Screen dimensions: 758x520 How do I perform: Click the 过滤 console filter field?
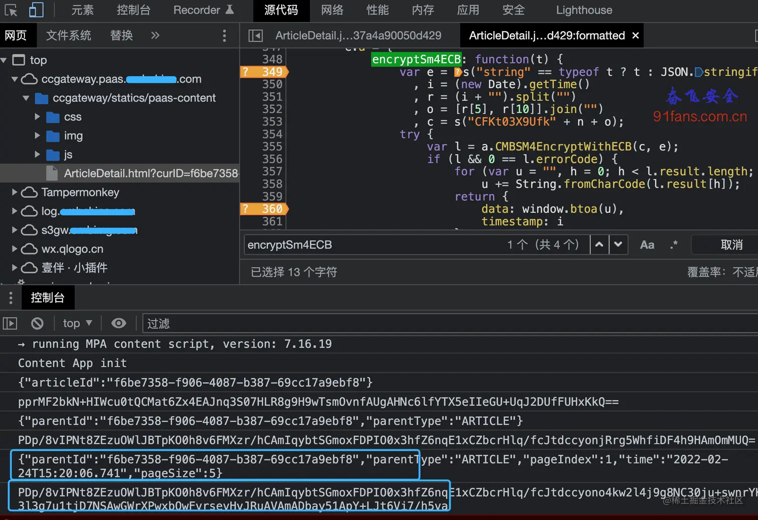coord(450,324)
